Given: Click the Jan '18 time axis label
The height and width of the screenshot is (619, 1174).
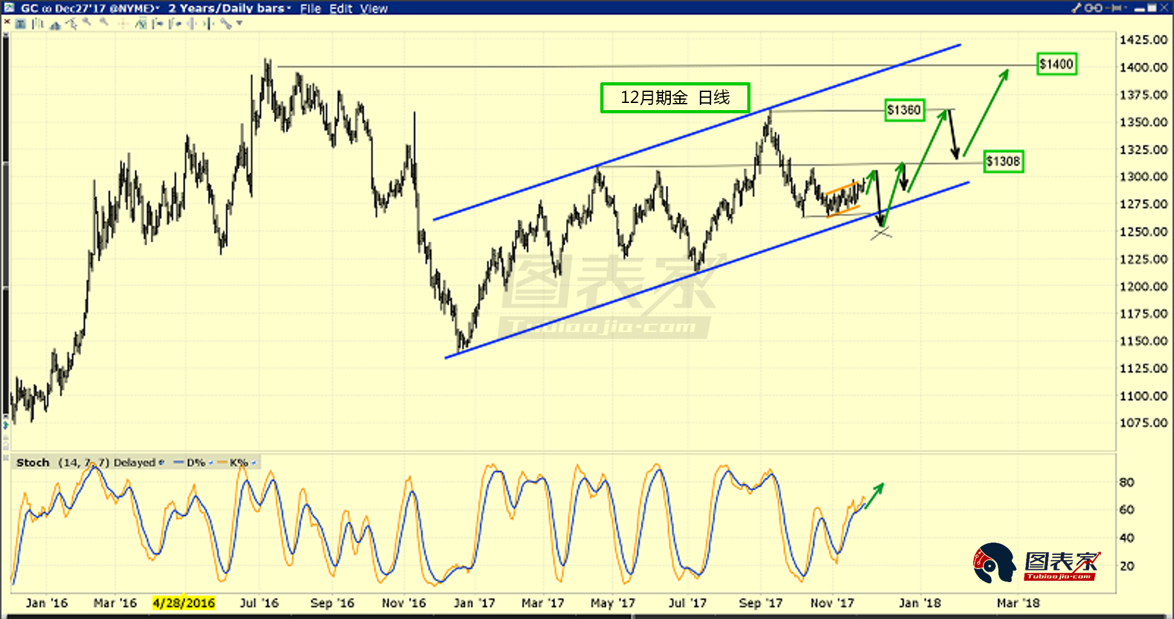Looking at the screenshot, I should 920,603.
